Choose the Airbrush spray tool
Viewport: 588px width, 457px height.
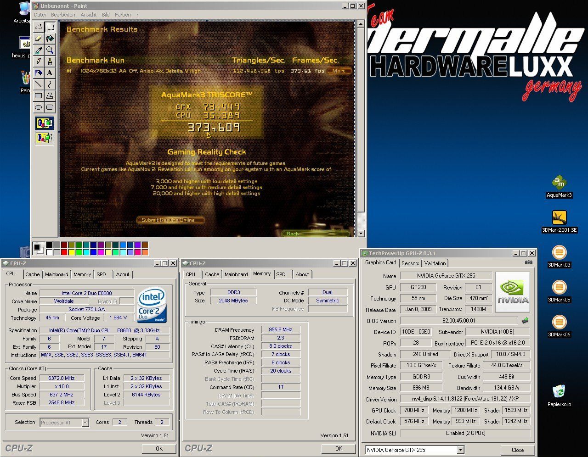(x=39, y=73)
